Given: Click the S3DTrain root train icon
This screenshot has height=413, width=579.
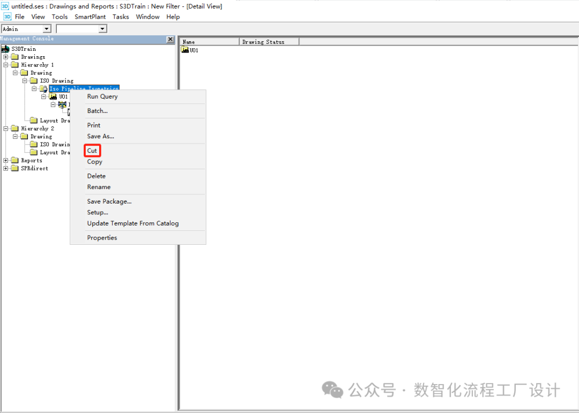Looking at the screenshot, I should click(5, 49).
